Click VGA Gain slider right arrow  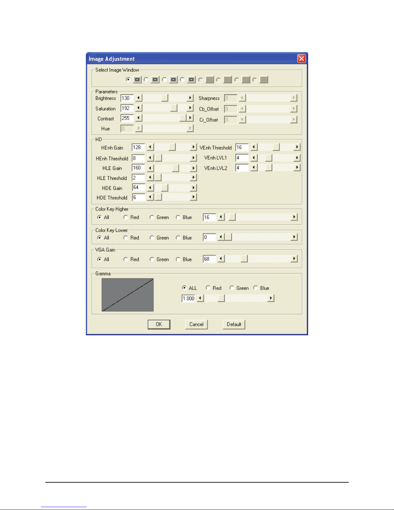coord(294,259)
